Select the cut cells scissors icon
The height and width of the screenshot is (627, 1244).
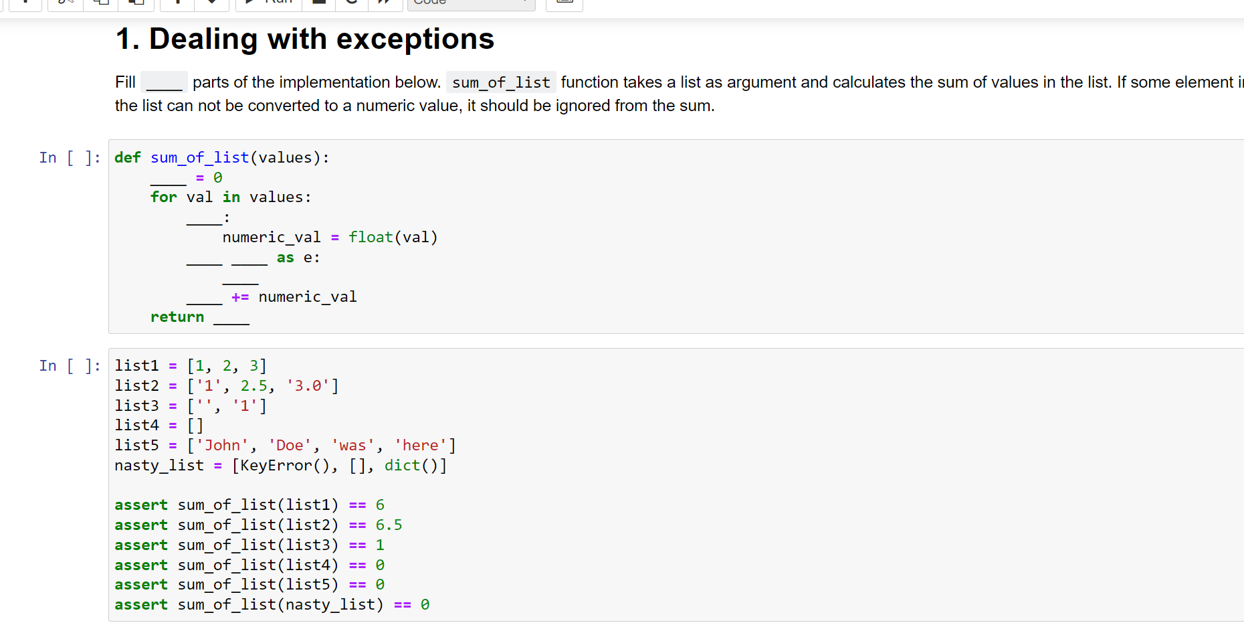coord(64,3)
